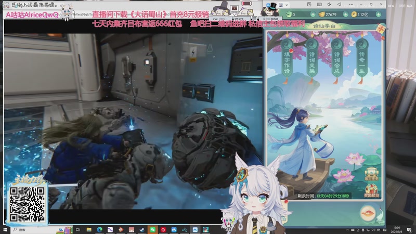The image size is (416, 234).
Task: Mute emulator volume icon
Action: (329, 5)
